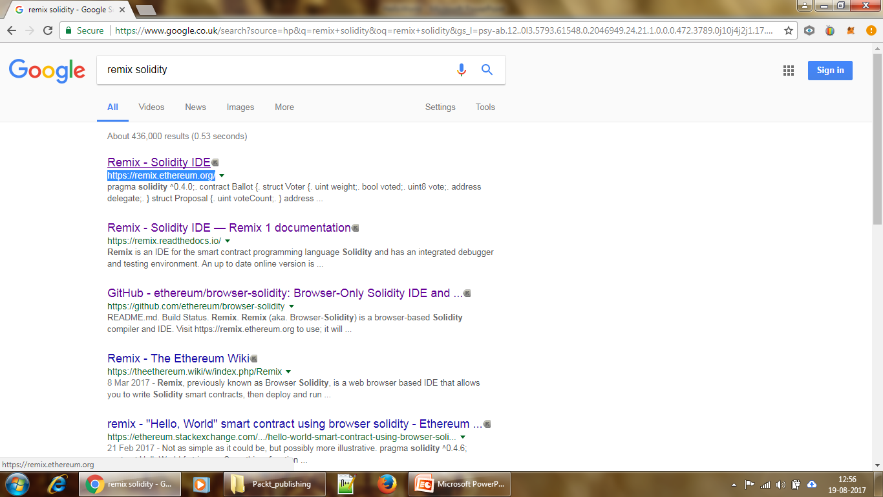Expand dropdown arrow next to ethereum.stackexchange.com URL
The height and width of the screenshot is (497, 883).
(x=463, y=437)
